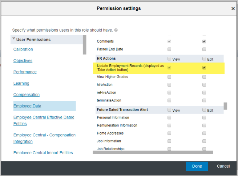Go to Compensation permissions
This screenshot has height=176, width=238.
coord(27,95)
